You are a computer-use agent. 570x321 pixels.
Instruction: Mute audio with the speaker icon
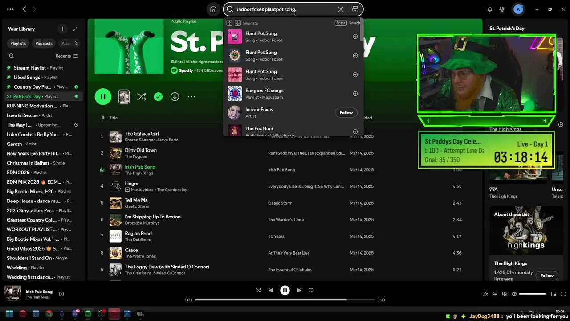tap(514, 294)
